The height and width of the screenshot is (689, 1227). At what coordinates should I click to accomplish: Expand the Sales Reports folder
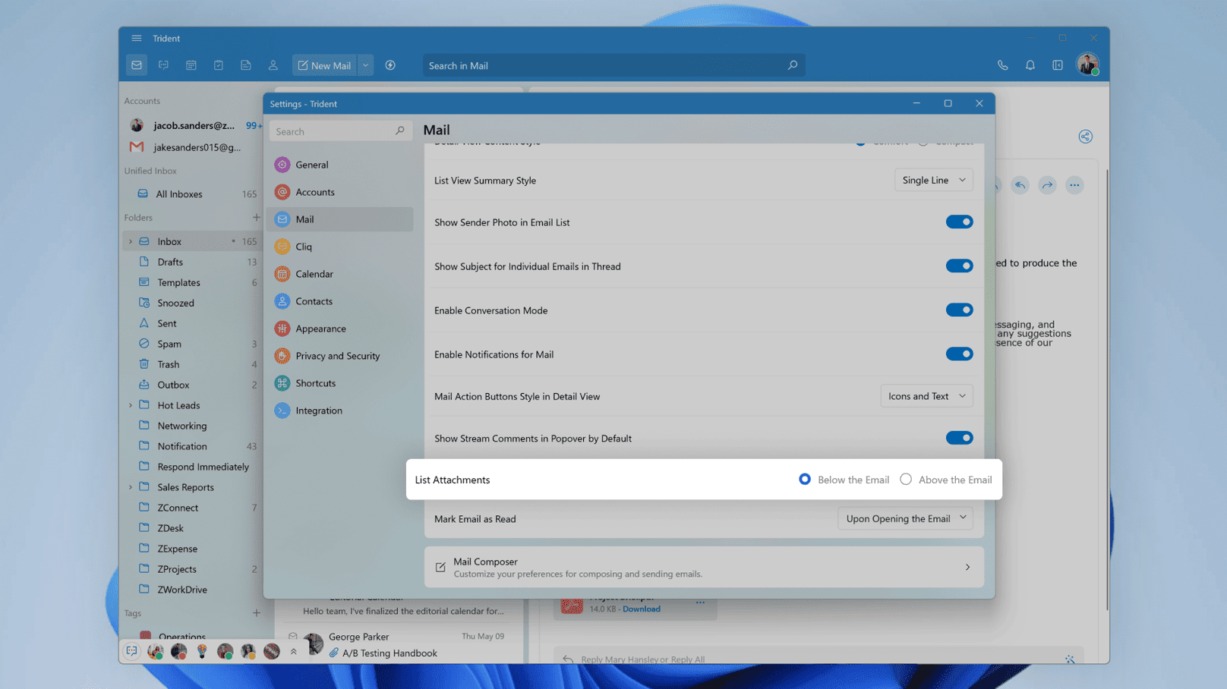(131, 487)
